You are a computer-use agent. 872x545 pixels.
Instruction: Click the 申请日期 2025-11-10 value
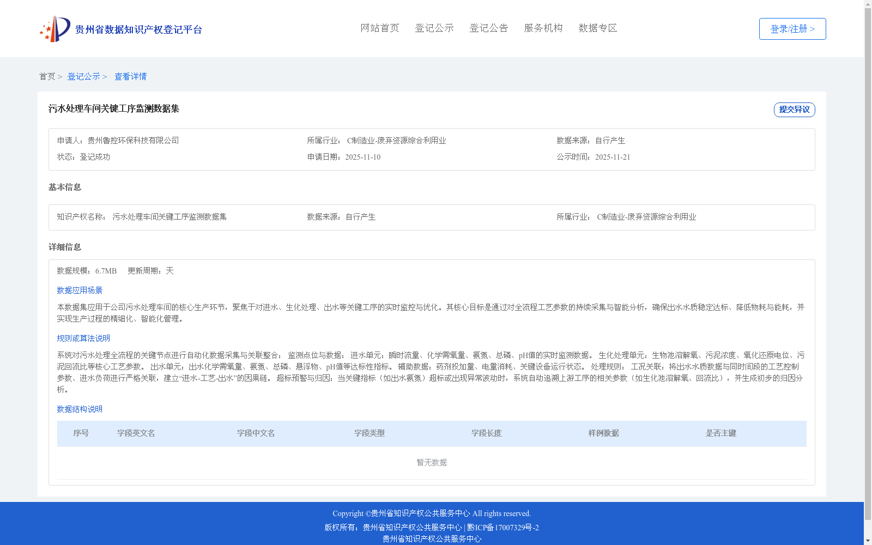363,157
